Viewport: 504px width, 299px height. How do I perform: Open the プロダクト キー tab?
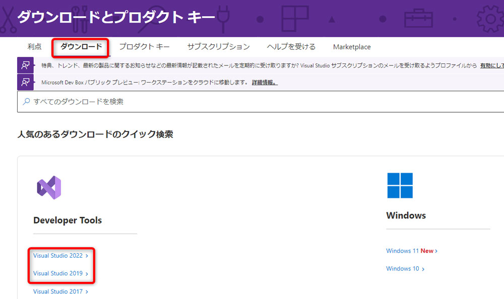[x=144, y=47]
